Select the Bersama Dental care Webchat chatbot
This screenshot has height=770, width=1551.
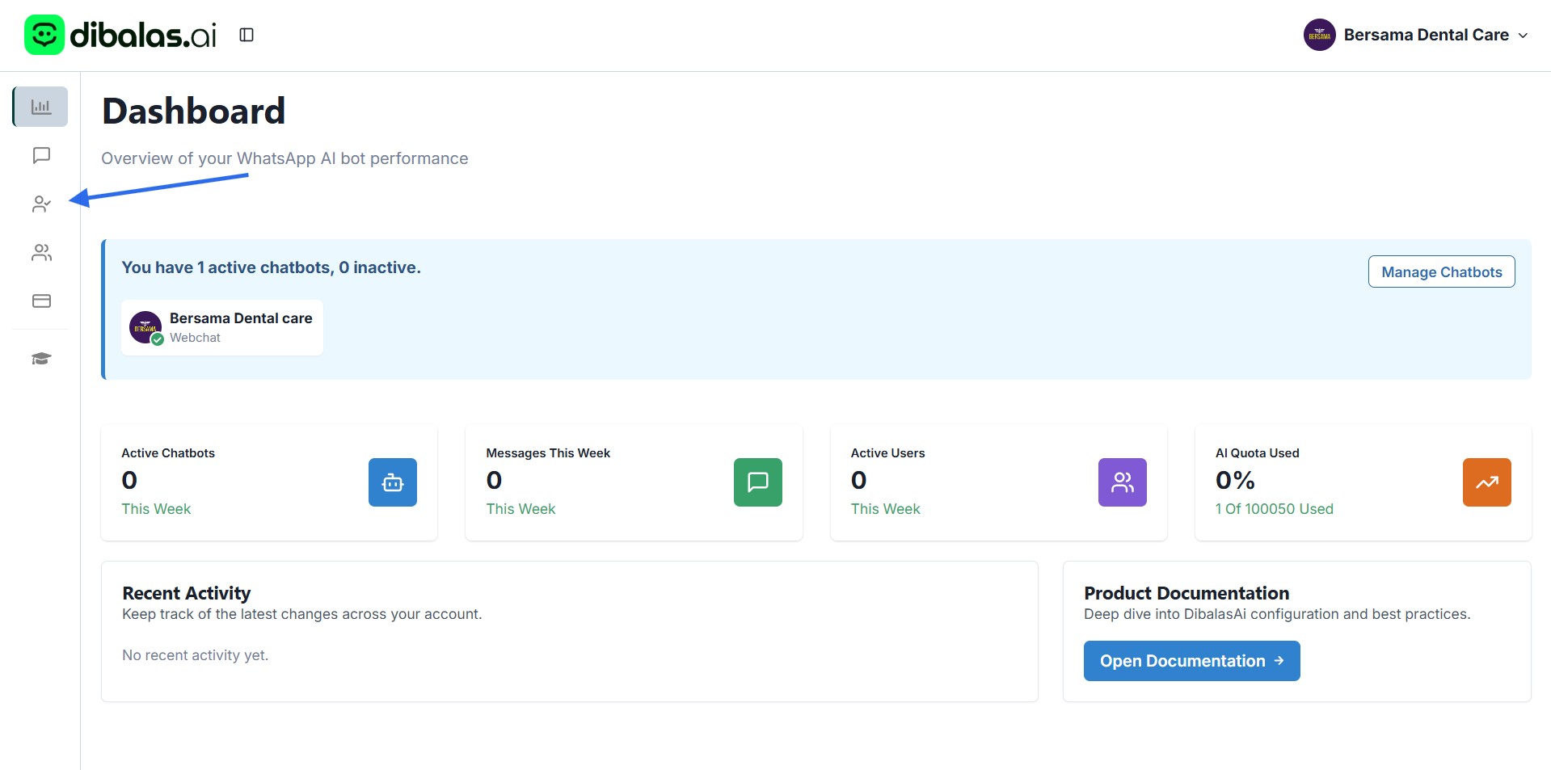point(222,327)
